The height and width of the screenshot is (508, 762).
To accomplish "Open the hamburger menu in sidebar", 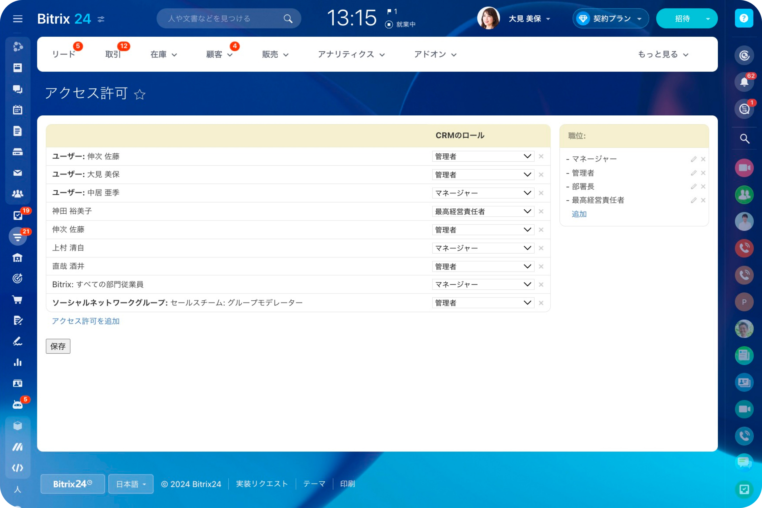I will pyautogui.click(x=18, y=19).
